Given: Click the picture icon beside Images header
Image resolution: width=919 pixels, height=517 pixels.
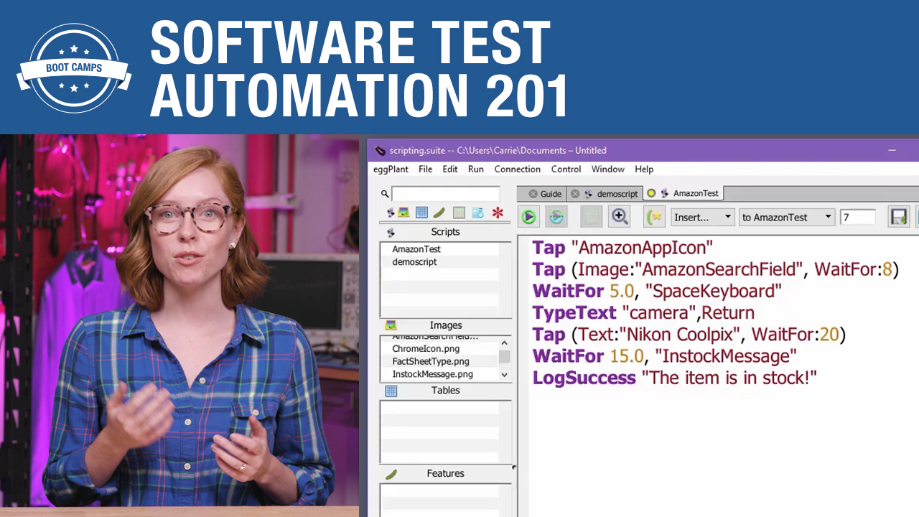Looking at the screenshot, I should tap(391, 325).
